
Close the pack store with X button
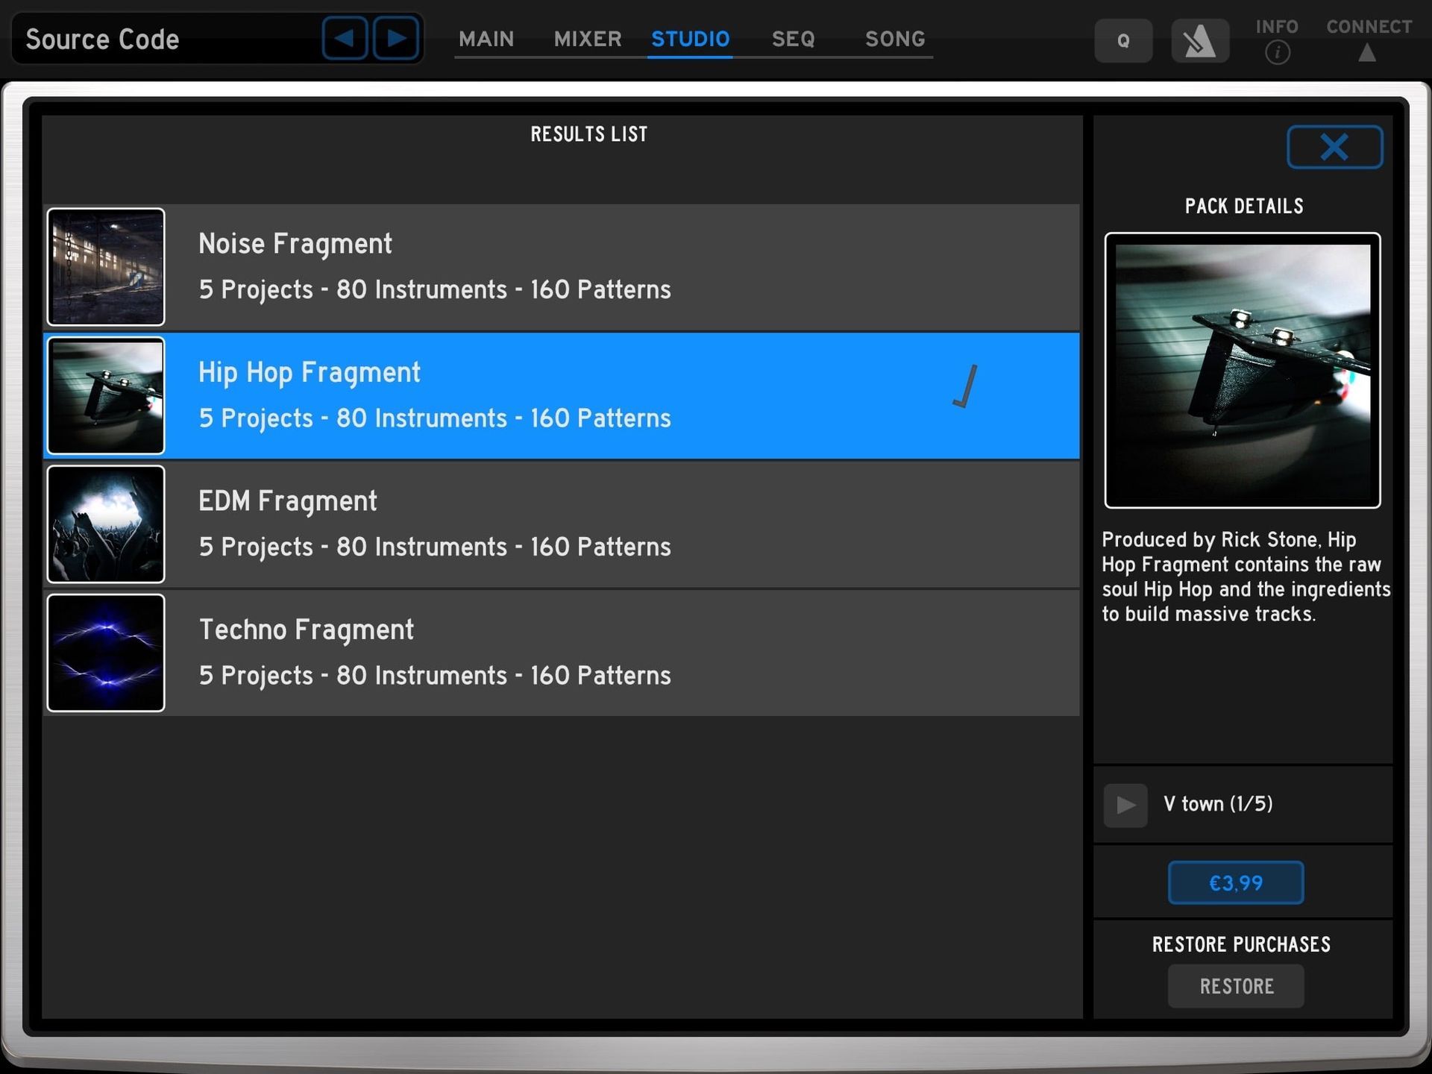1334,147
